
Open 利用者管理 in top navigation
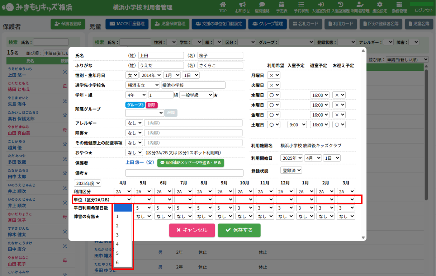click(360, 7)
